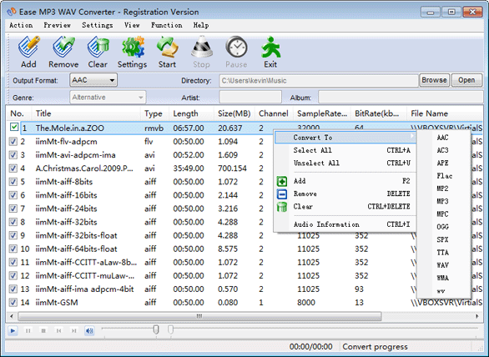Screen dimensions: 489x357
Task: Skip to previous track in player bar
Action: (x=58, y=330)
